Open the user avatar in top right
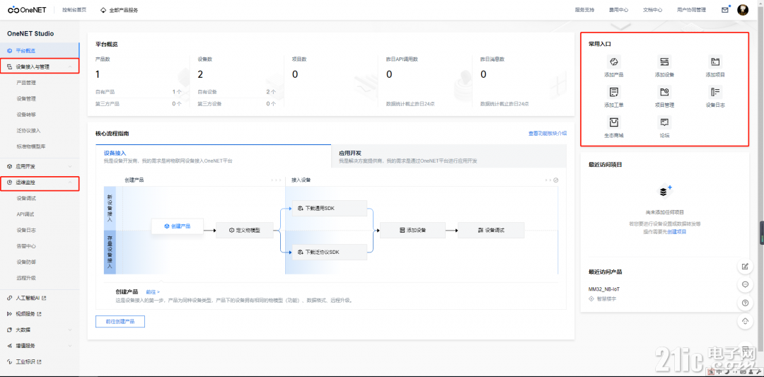This screenshot has height=377, width=764. click(x=743, y=10)
